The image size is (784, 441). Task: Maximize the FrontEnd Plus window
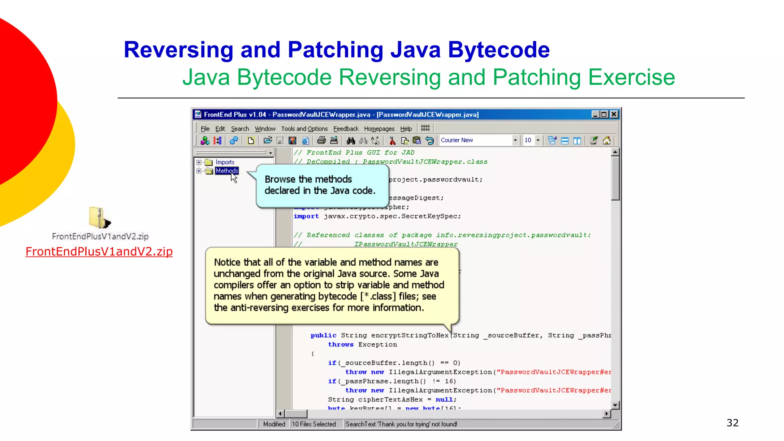pyautogui.click(x=604, y=114)
